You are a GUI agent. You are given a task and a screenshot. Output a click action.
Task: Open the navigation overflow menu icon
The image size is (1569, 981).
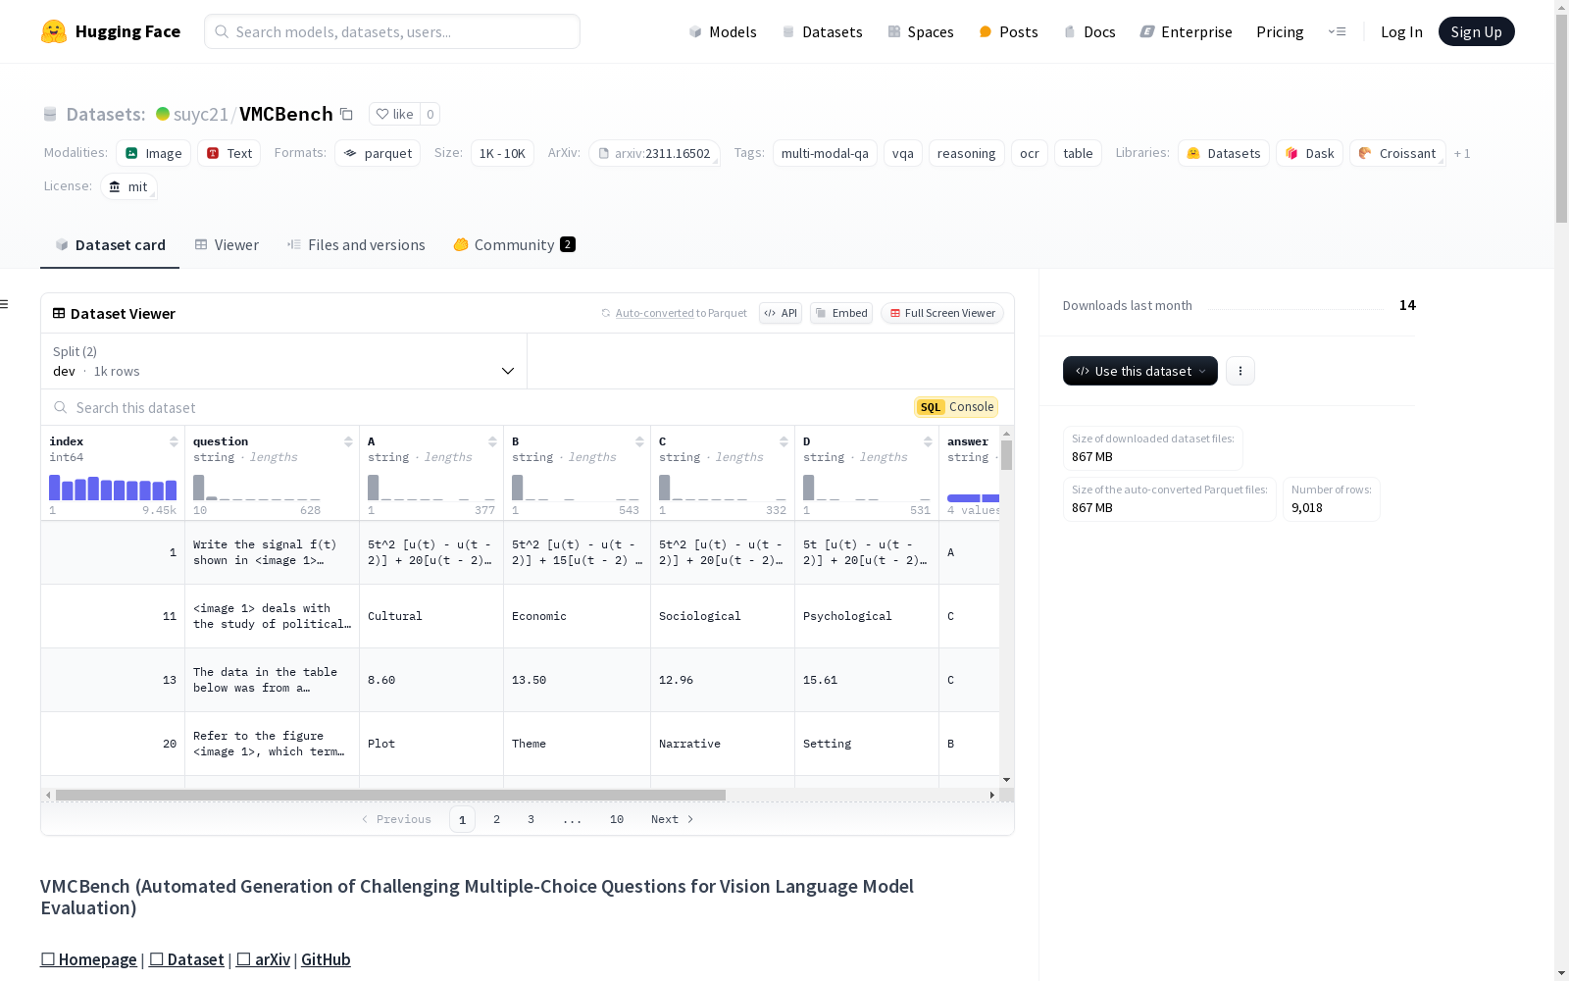coord(1337,31)
